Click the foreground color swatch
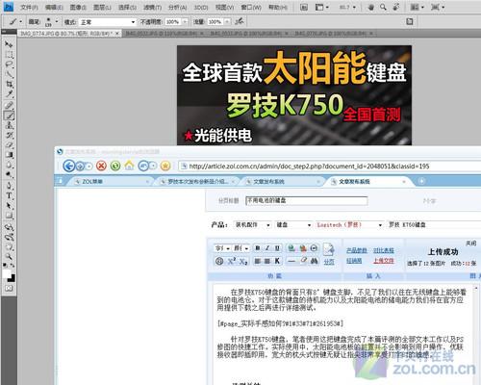Viewport: 481px width, 385px height. tap(6, 273)
